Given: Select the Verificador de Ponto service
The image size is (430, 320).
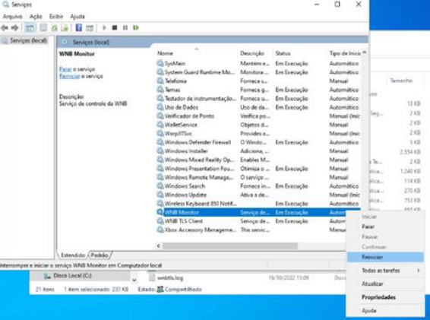Looking at the screenshot, I should [x=258, y=116].
